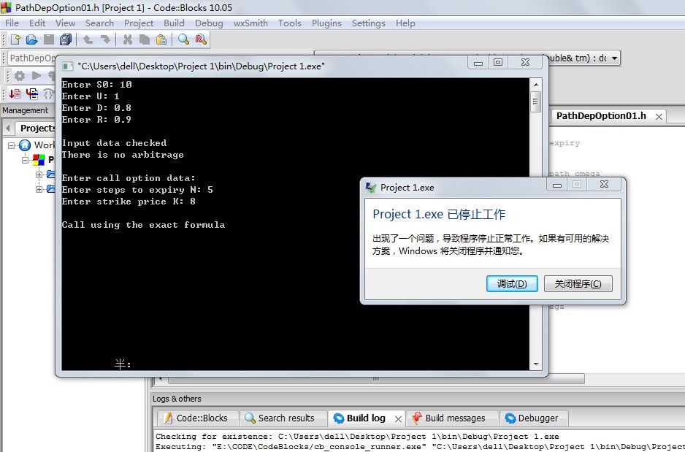Open the File menu

pos(12,23)
